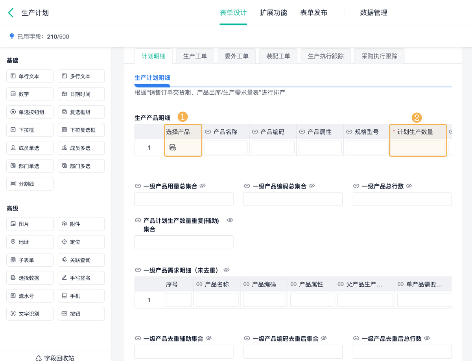
Task: Add the 复选框组 checkbox group field
Action: [x=81, y=112]
